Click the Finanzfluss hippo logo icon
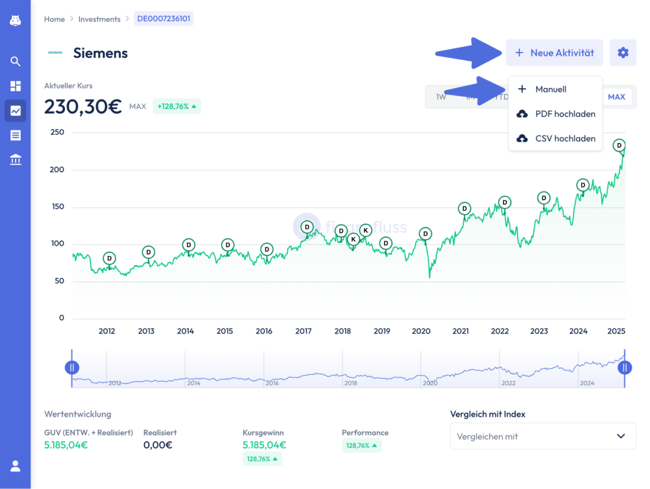Screen dimensions: 650x489 15,20
